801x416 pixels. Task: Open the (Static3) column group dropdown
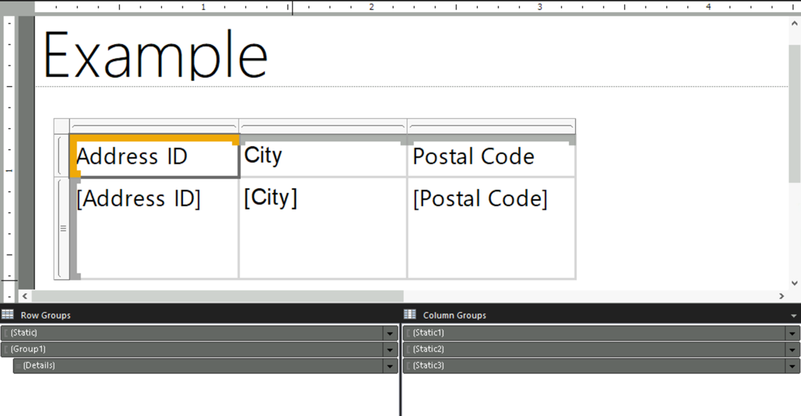(x=791, y=365)
